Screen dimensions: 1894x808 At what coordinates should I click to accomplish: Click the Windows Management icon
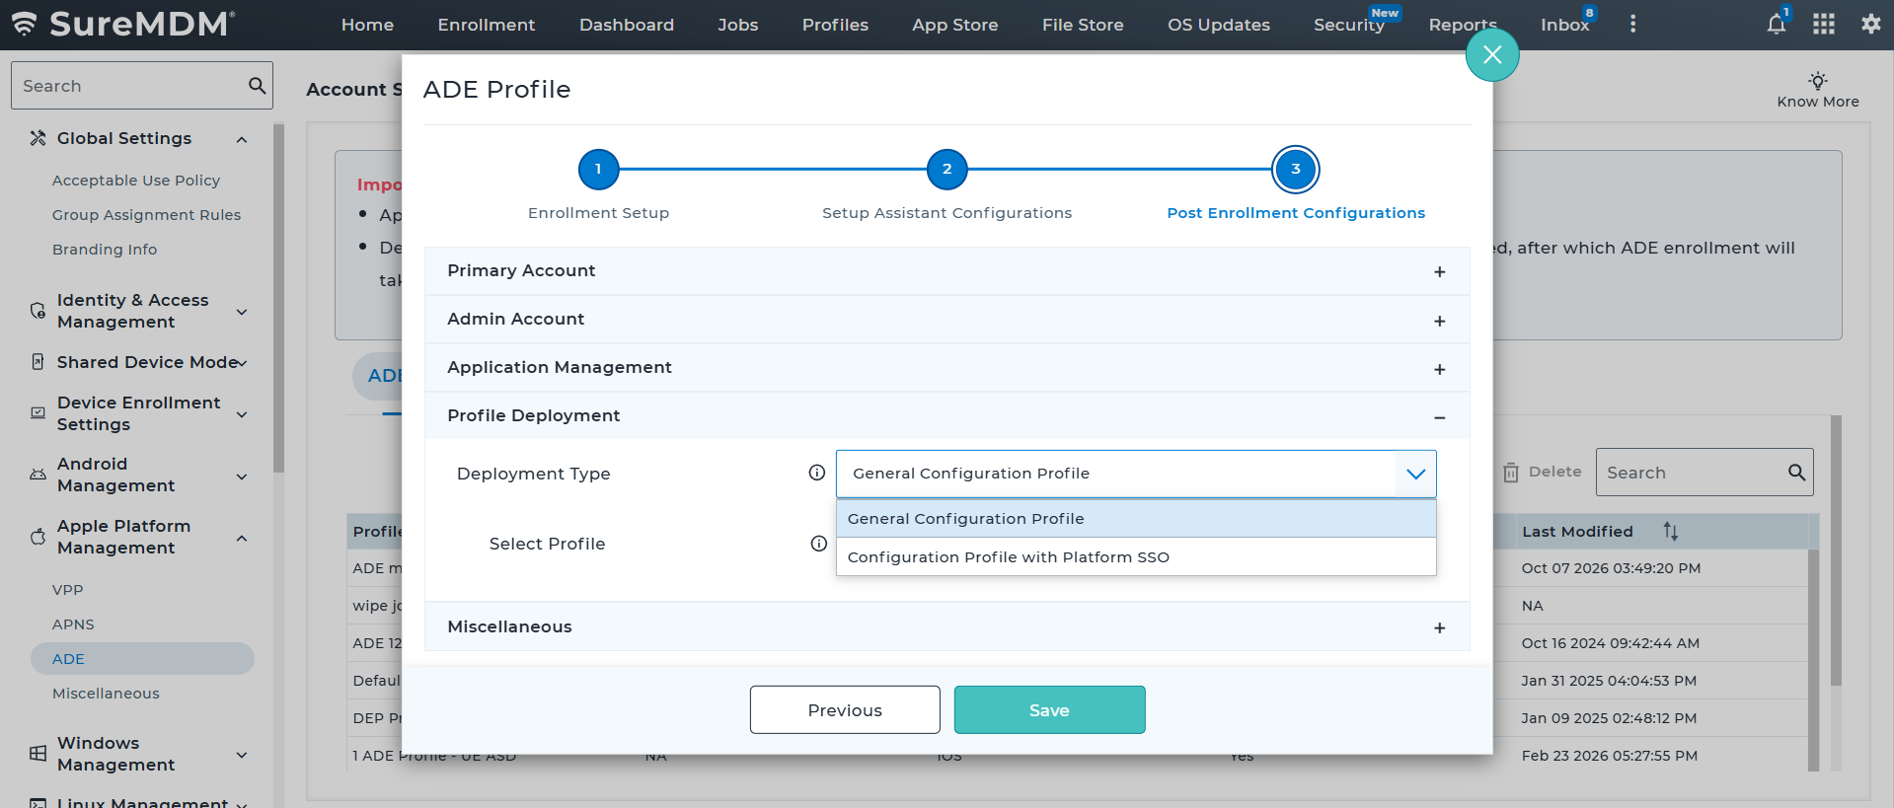tap(38, 754)
